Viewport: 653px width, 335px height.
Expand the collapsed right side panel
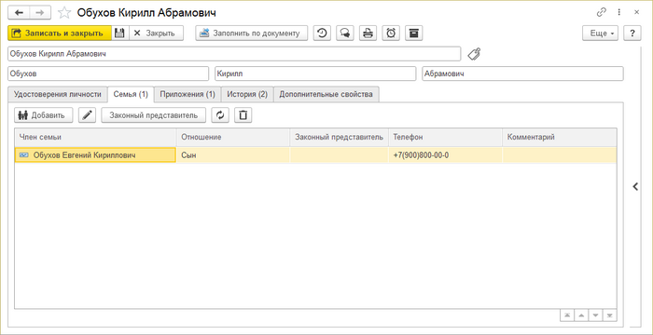635,187
